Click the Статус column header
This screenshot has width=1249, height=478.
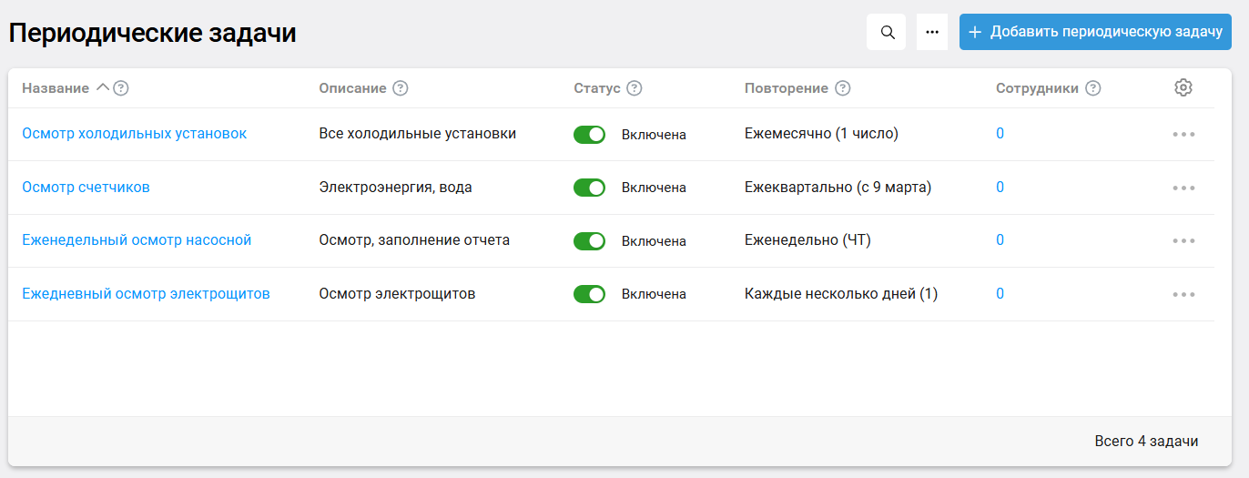click(597, 88)
